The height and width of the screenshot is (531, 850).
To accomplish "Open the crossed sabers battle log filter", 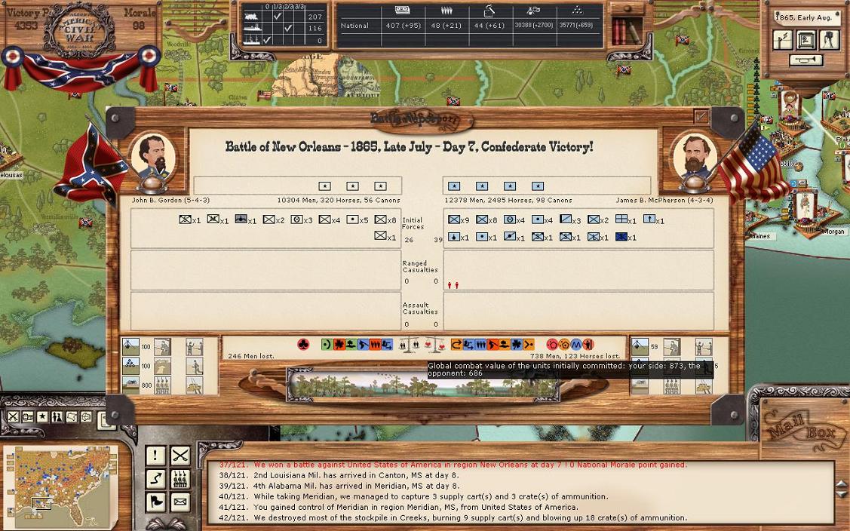I will pos(180,456).
